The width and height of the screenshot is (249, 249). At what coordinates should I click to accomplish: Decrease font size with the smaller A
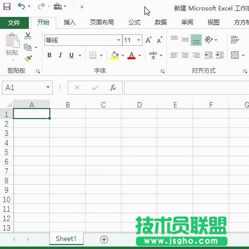coord(160,40)
